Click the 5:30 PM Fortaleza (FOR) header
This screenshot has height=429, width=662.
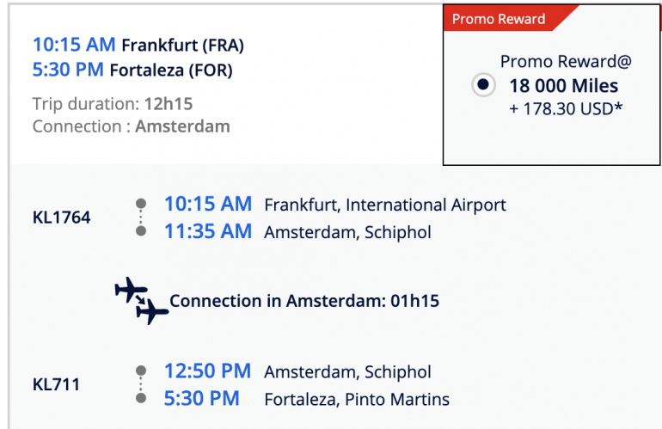132,69
